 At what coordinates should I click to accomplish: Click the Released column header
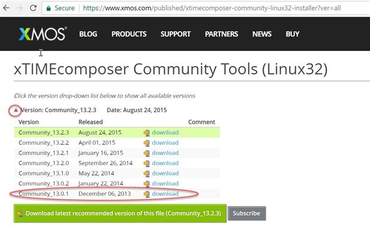pyautogui.click(x=91, y=122)
